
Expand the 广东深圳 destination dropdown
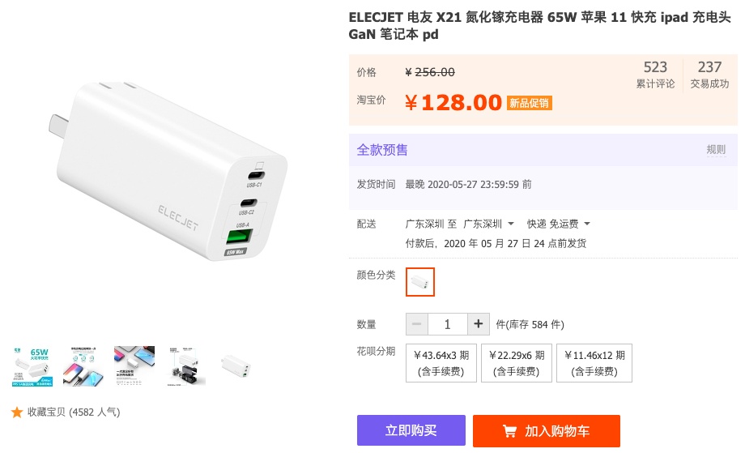click(488, 224)
